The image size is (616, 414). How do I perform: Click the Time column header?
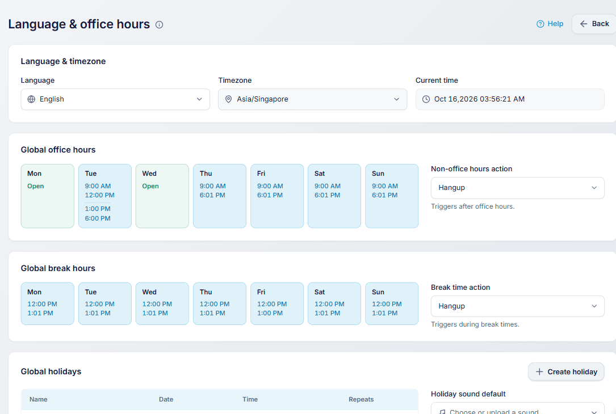click(x=250, y=399)
